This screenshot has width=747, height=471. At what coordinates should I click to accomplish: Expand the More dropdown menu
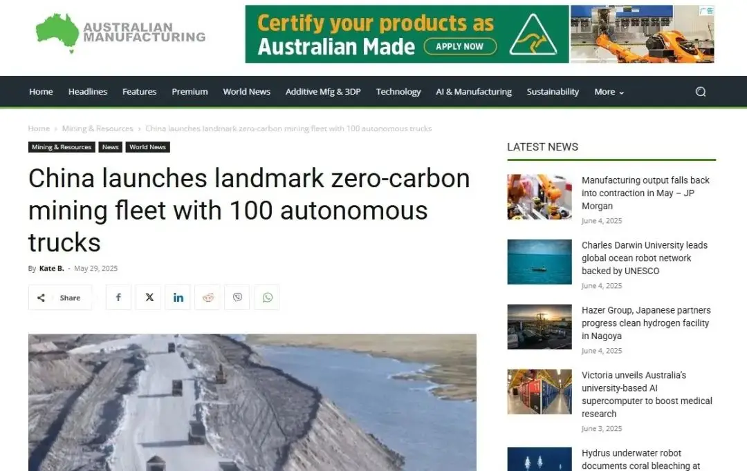(609, 92)
